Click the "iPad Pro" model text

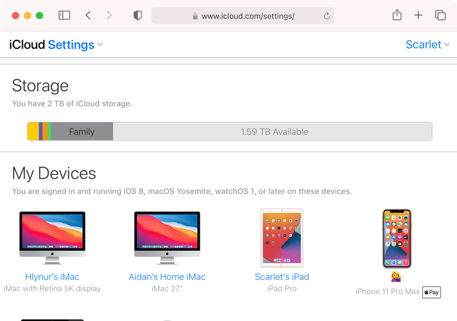point(282,288)
